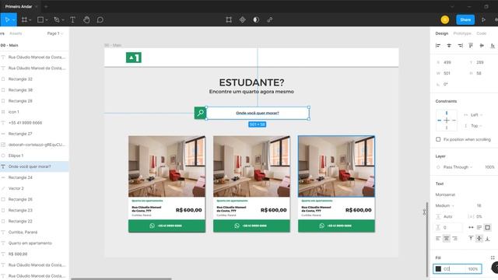Select the Comment tool
This screenshot has height=280, width=498.
pos(100,19)
